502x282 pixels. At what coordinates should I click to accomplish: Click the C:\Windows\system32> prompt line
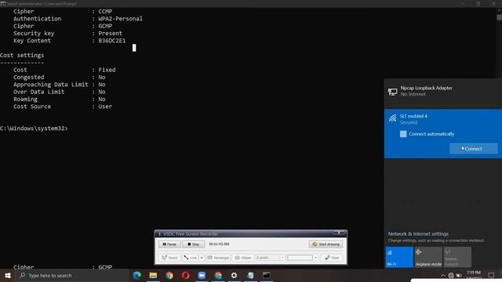(34, 128)
